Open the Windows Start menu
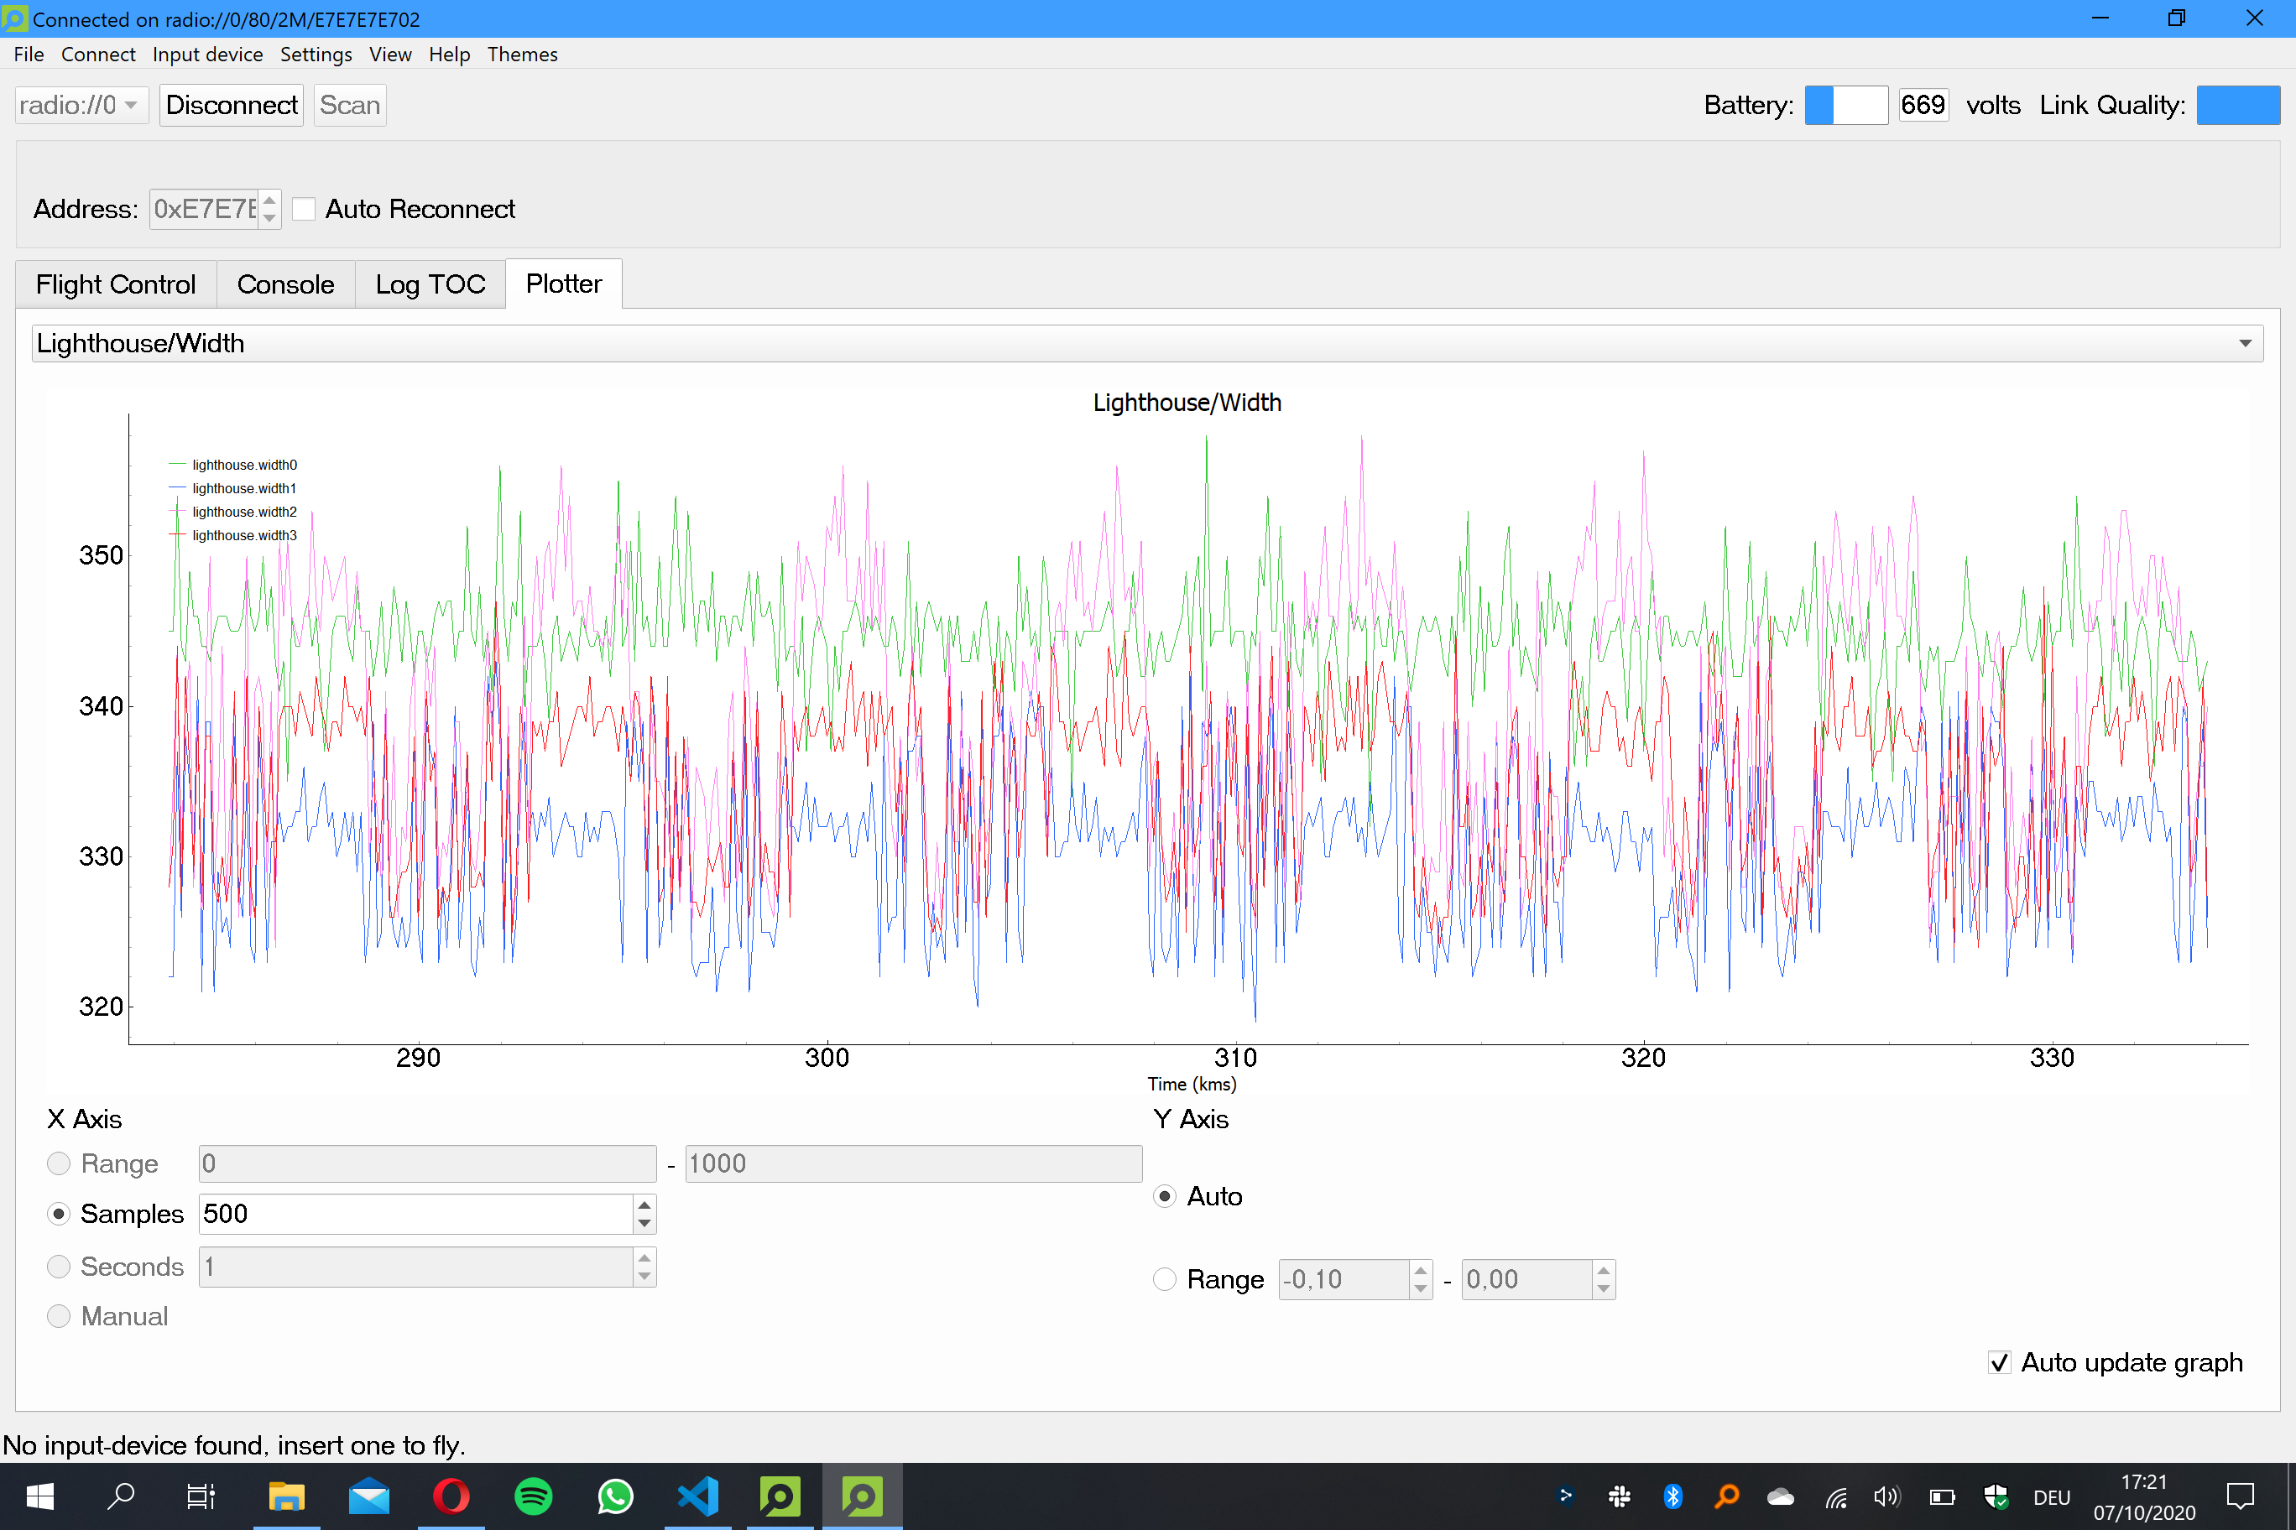 pos(40,1496)
